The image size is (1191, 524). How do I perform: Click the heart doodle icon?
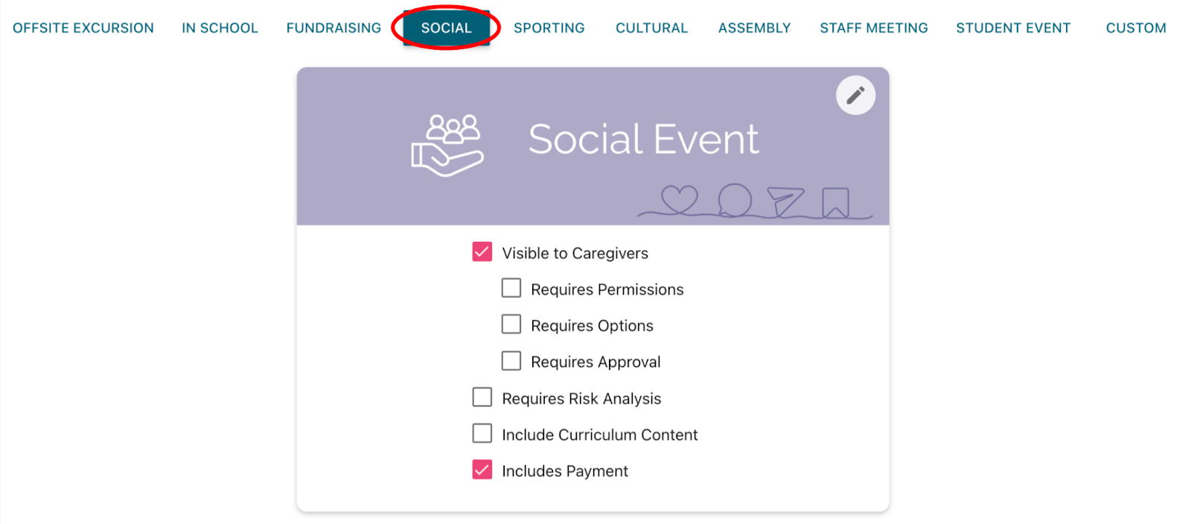point(680,199)
